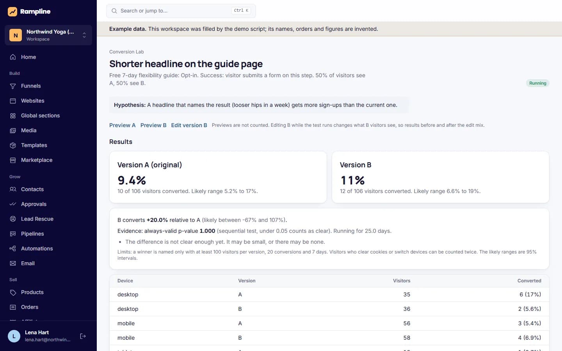Select the Contacts people icon

13,189
